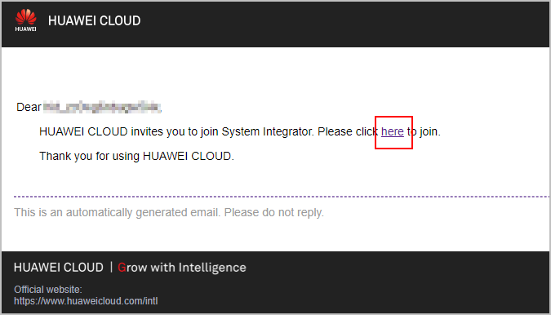551x315 pixels.
Task: Open the "here" link to join
Action: [393, 131]
